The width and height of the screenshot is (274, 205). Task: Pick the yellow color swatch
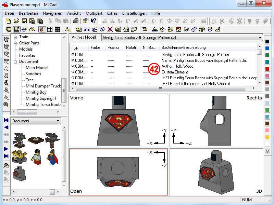click(x=267, y=137)
